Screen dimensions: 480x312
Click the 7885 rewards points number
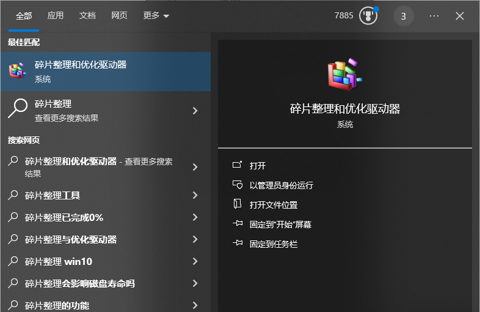343,16
